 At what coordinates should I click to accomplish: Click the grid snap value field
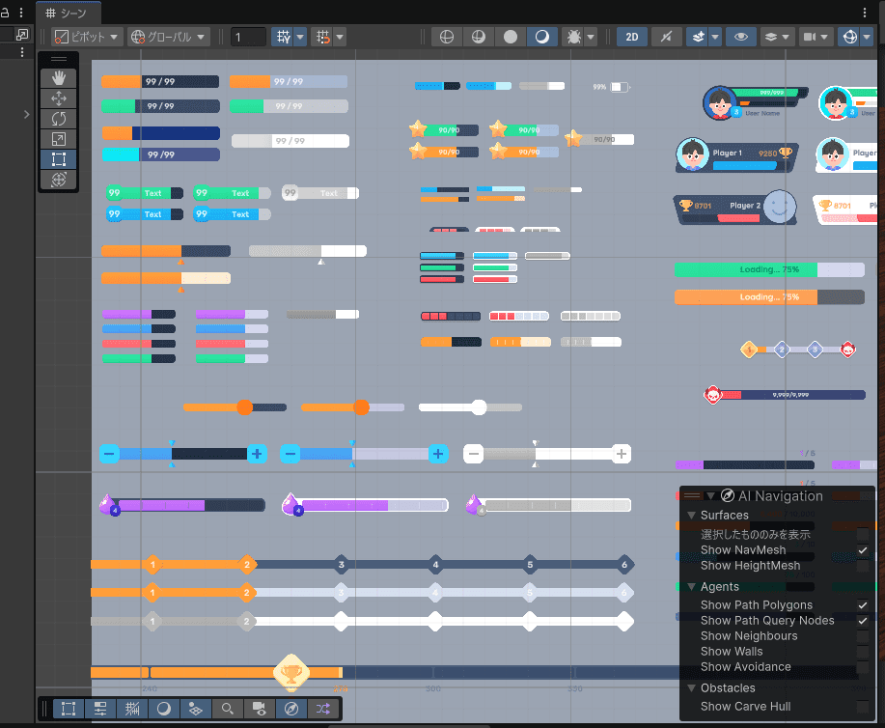[248, 37]
